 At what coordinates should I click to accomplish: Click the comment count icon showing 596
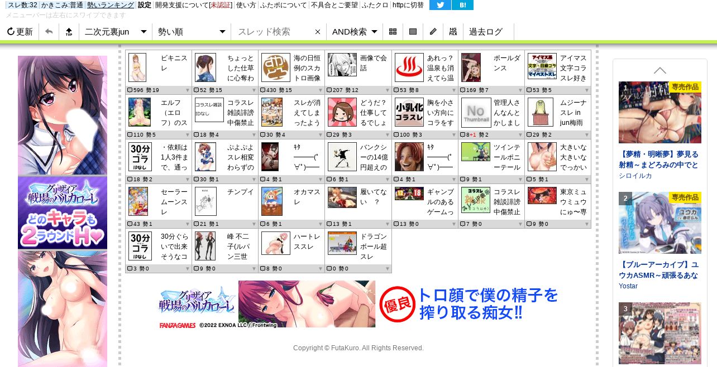(130, 90)
